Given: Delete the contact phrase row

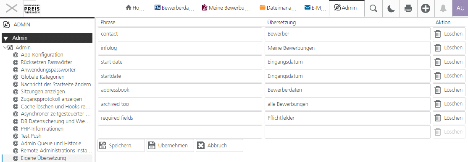Looking at the screenshot, I should 449,34.
